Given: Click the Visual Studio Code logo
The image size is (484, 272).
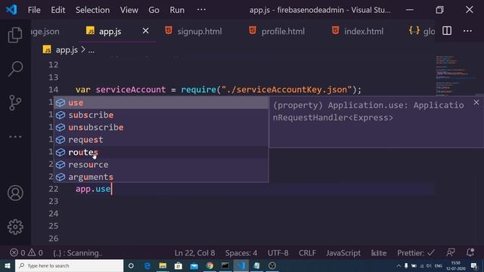Looking at the screenshot, I should [x=11, y=10].
